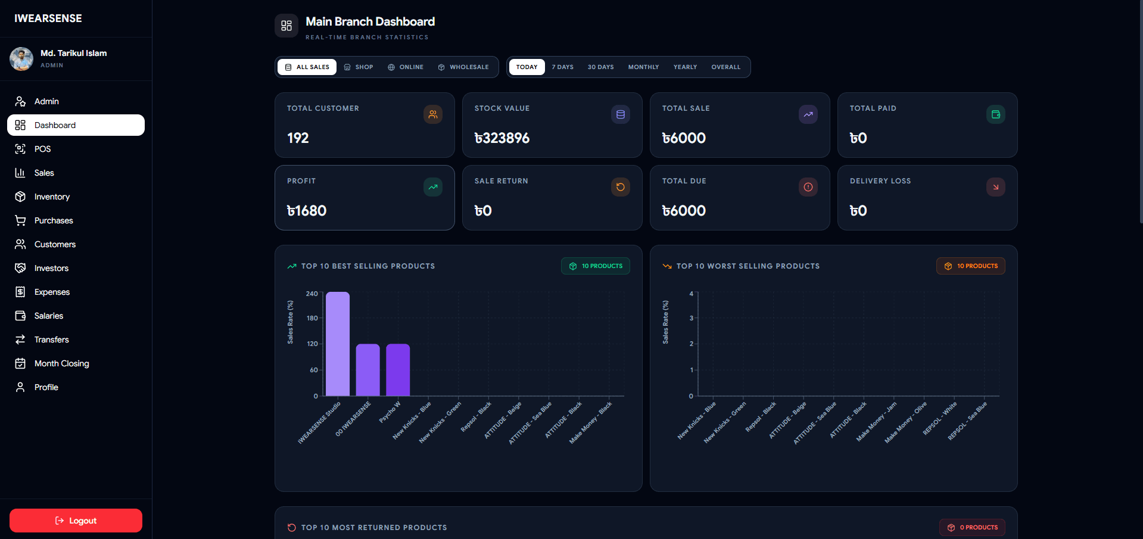Open the POS page
This screenshot has width=1143, height=539.
tap(76, 149)
